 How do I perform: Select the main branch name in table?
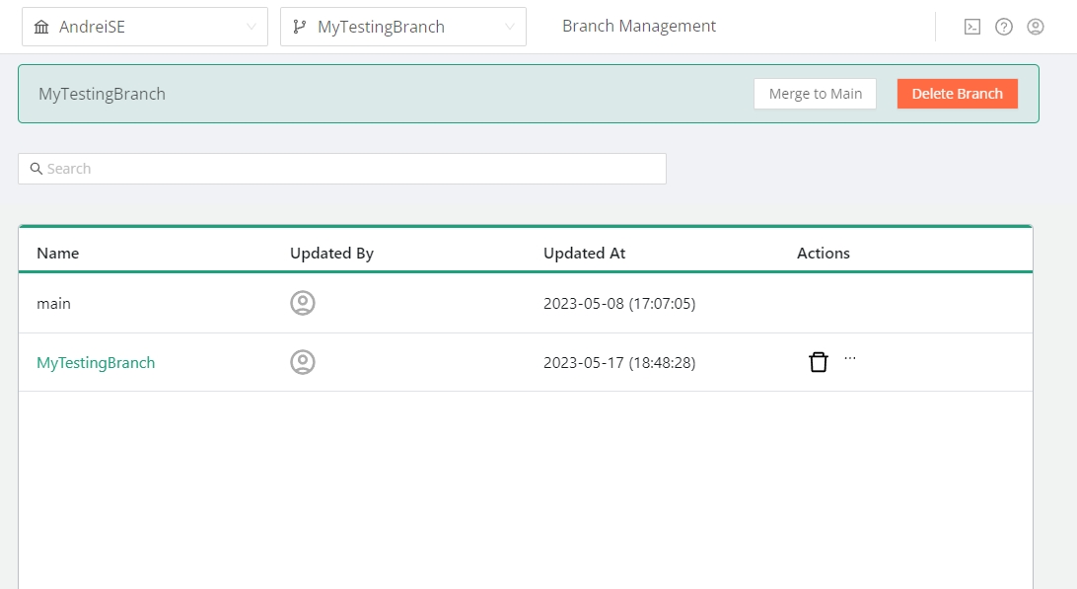54,303
